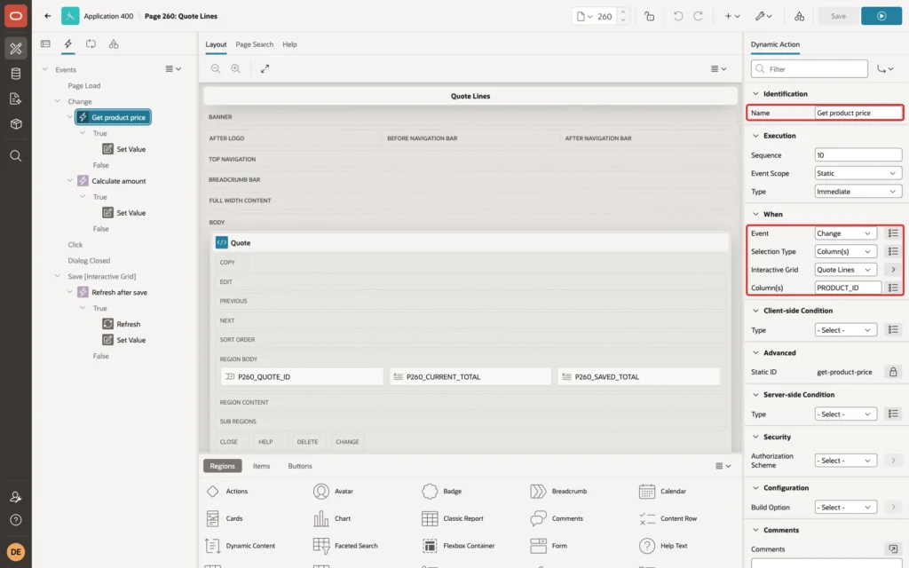Collapse the Identification section
Viewport: 909px width, 568px height.
point(755,93)
